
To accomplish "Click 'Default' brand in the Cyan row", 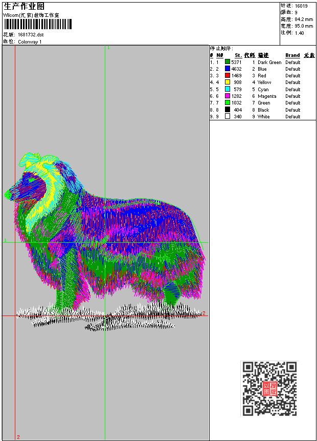I will [293, 90].
